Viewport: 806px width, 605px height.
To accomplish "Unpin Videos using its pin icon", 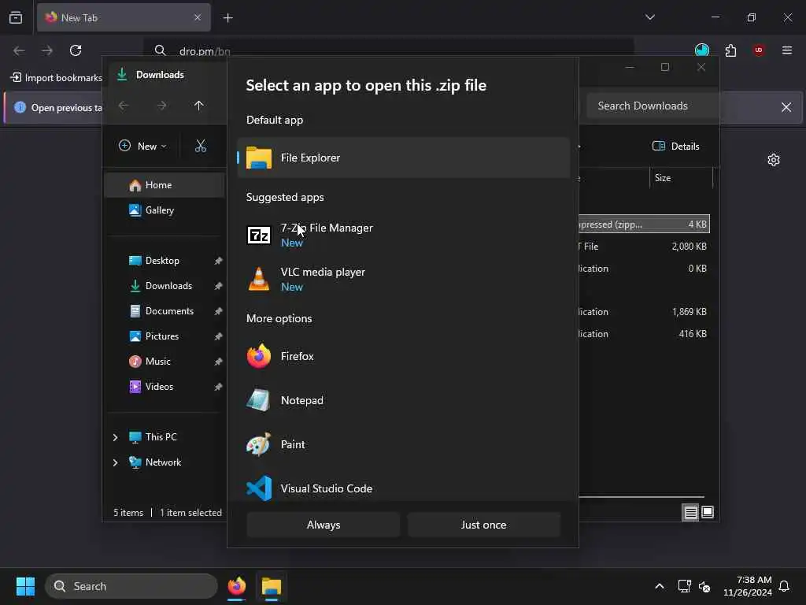I will tap(219, 387).
